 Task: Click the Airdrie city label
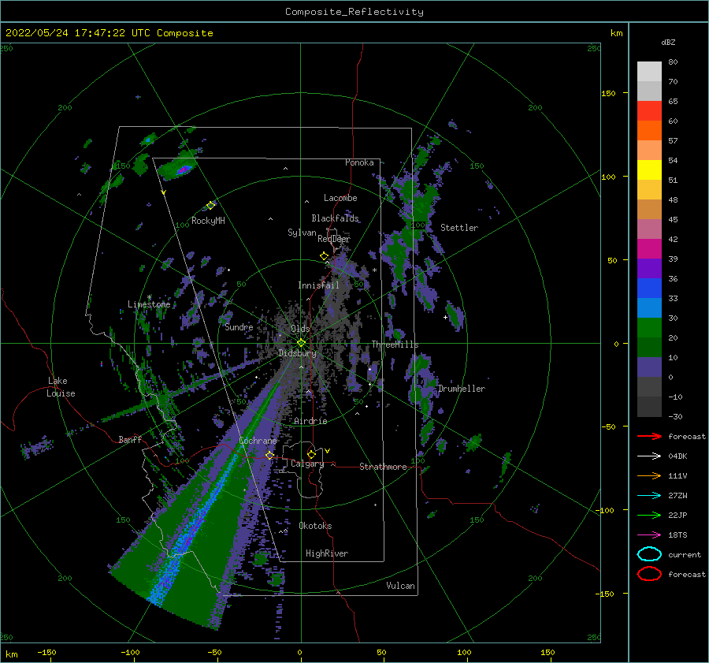tap(310, 421)
